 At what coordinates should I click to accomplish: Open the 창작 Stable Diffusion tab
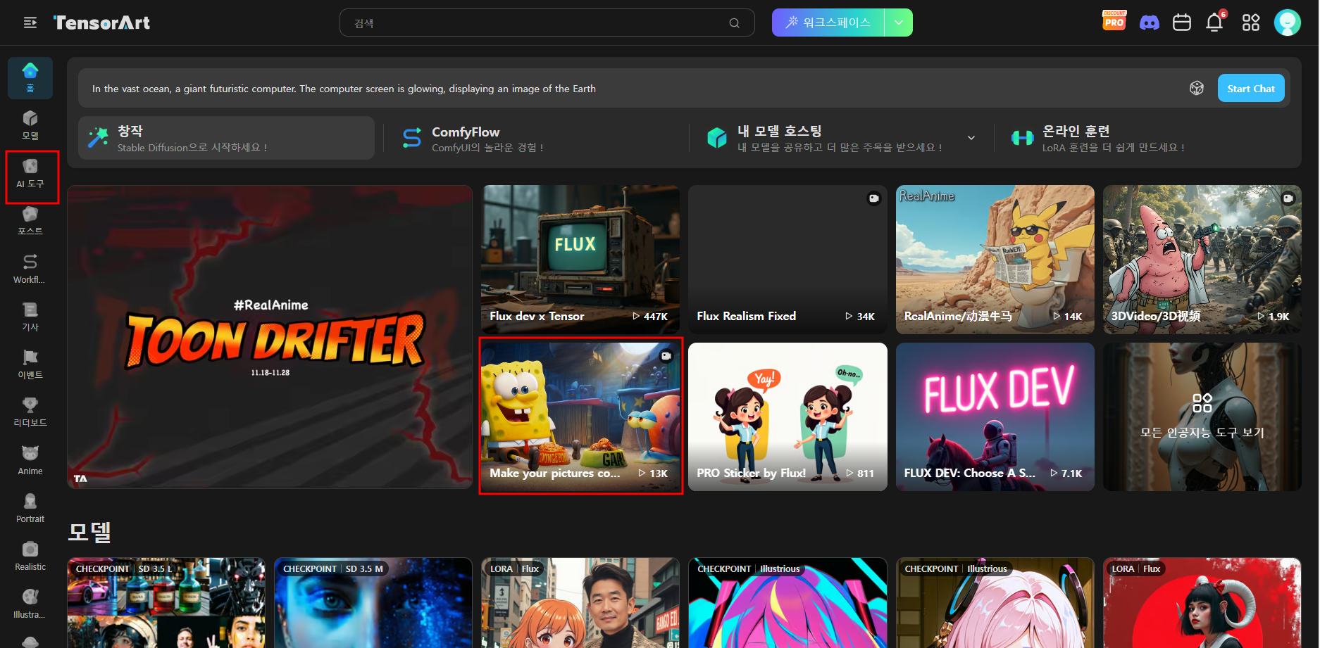click(227, 138)
